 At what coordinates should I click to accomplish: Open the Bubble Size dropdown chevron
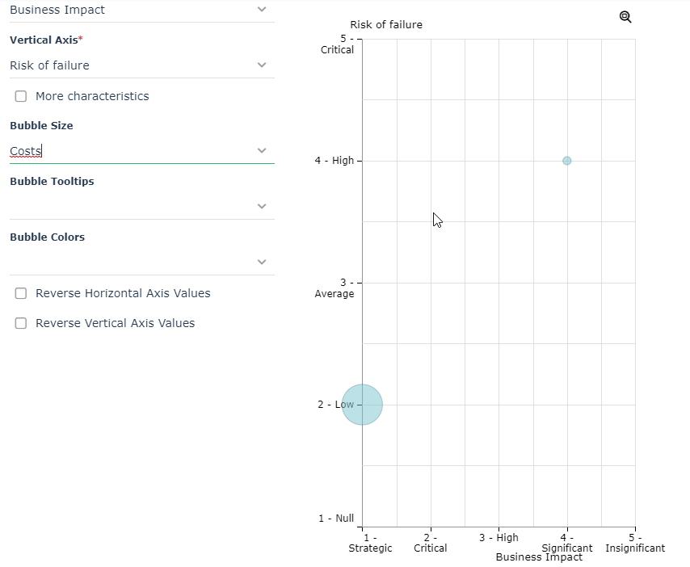point(261,150)
